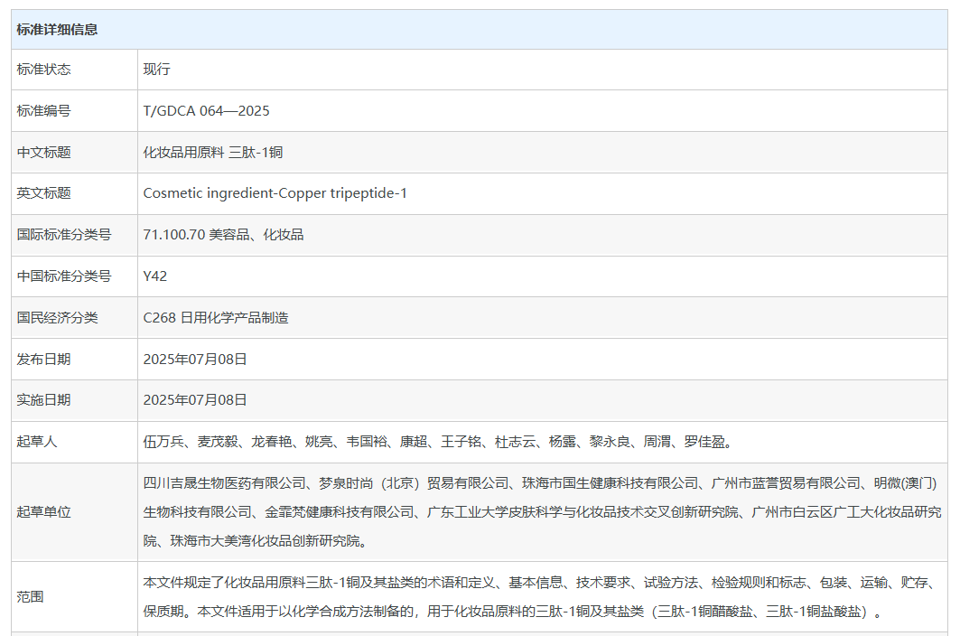Click 71.100.70 美容品、化妆品 classification value
960x636 pixels.
223,235
